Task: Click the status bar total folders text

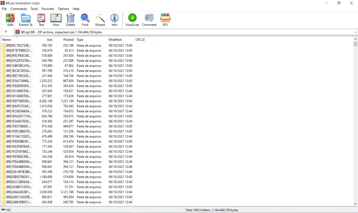Action: pyautogui.click(x=212, y=210)
